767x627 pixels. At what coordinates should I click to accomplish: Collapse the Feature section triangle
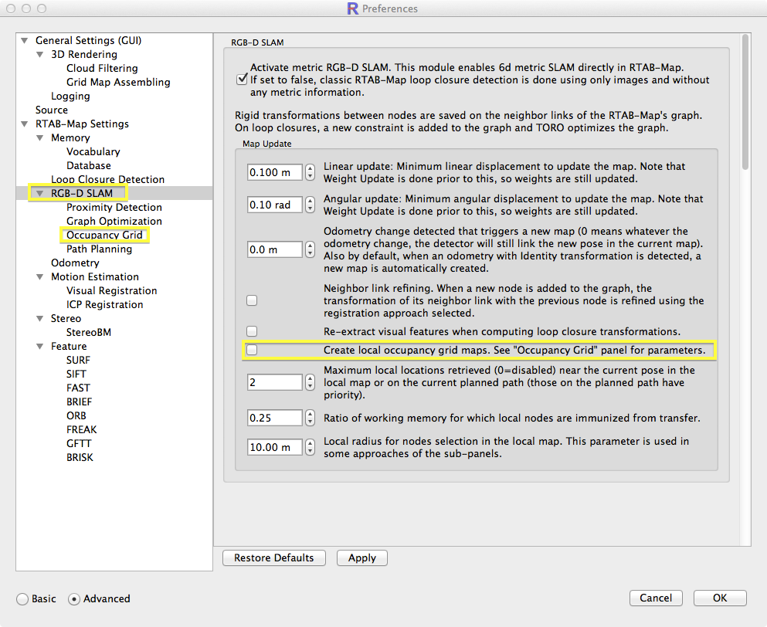[40, 347]
